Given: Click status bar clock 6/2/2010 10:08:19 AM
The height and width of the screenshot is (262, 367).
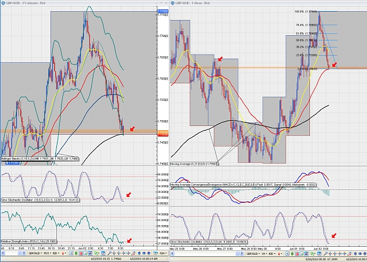Looking at the screenshot, I should 144,258.
